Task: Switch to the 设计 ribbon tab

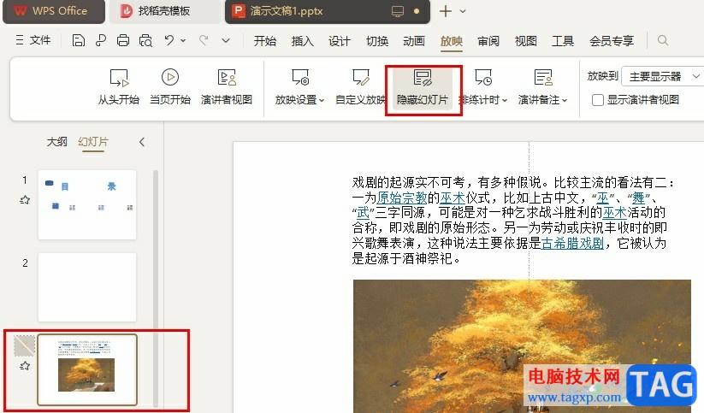Action: [340, 41]
